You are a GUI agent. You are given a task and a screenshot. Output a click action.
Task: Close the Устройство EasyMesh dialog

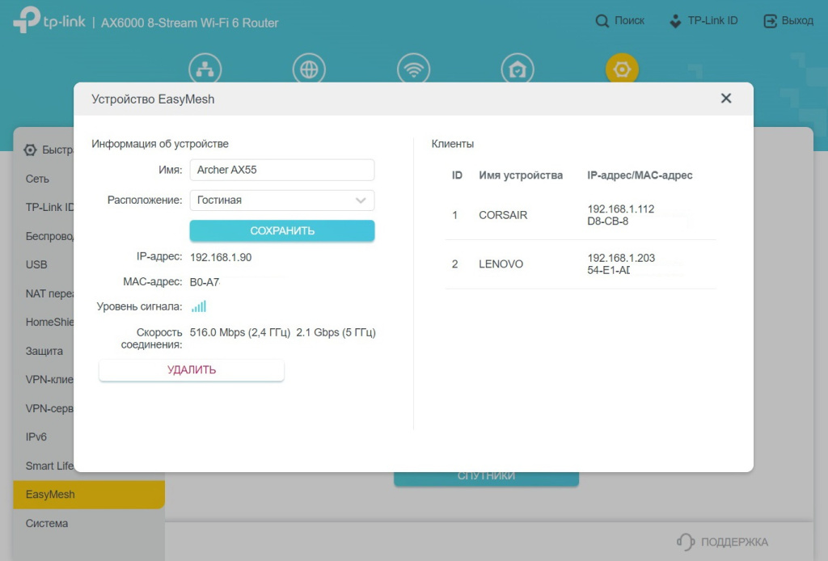(726, 98)
